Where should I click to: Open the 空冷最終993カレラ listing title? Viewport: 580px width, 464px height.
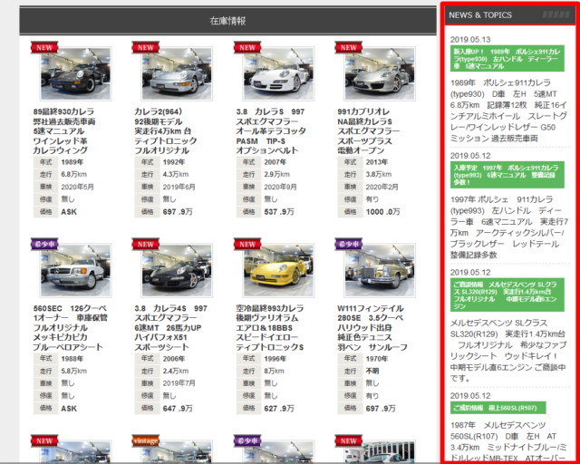point(270,327)
